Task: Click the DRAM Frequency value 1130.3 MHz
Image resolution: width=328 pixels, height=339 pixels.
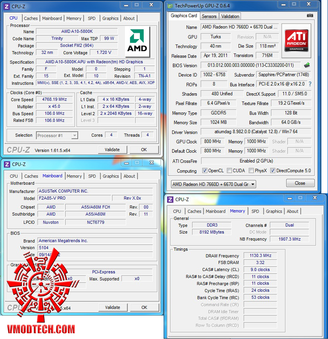Action: coord(260,255)
